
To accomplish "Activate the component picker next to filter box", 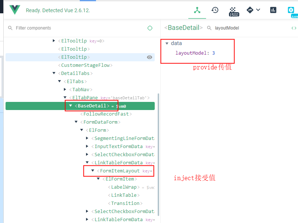I will coord(150,28).
